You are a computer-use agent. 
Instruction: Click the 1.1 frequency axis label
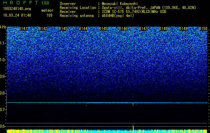[3, 43]
